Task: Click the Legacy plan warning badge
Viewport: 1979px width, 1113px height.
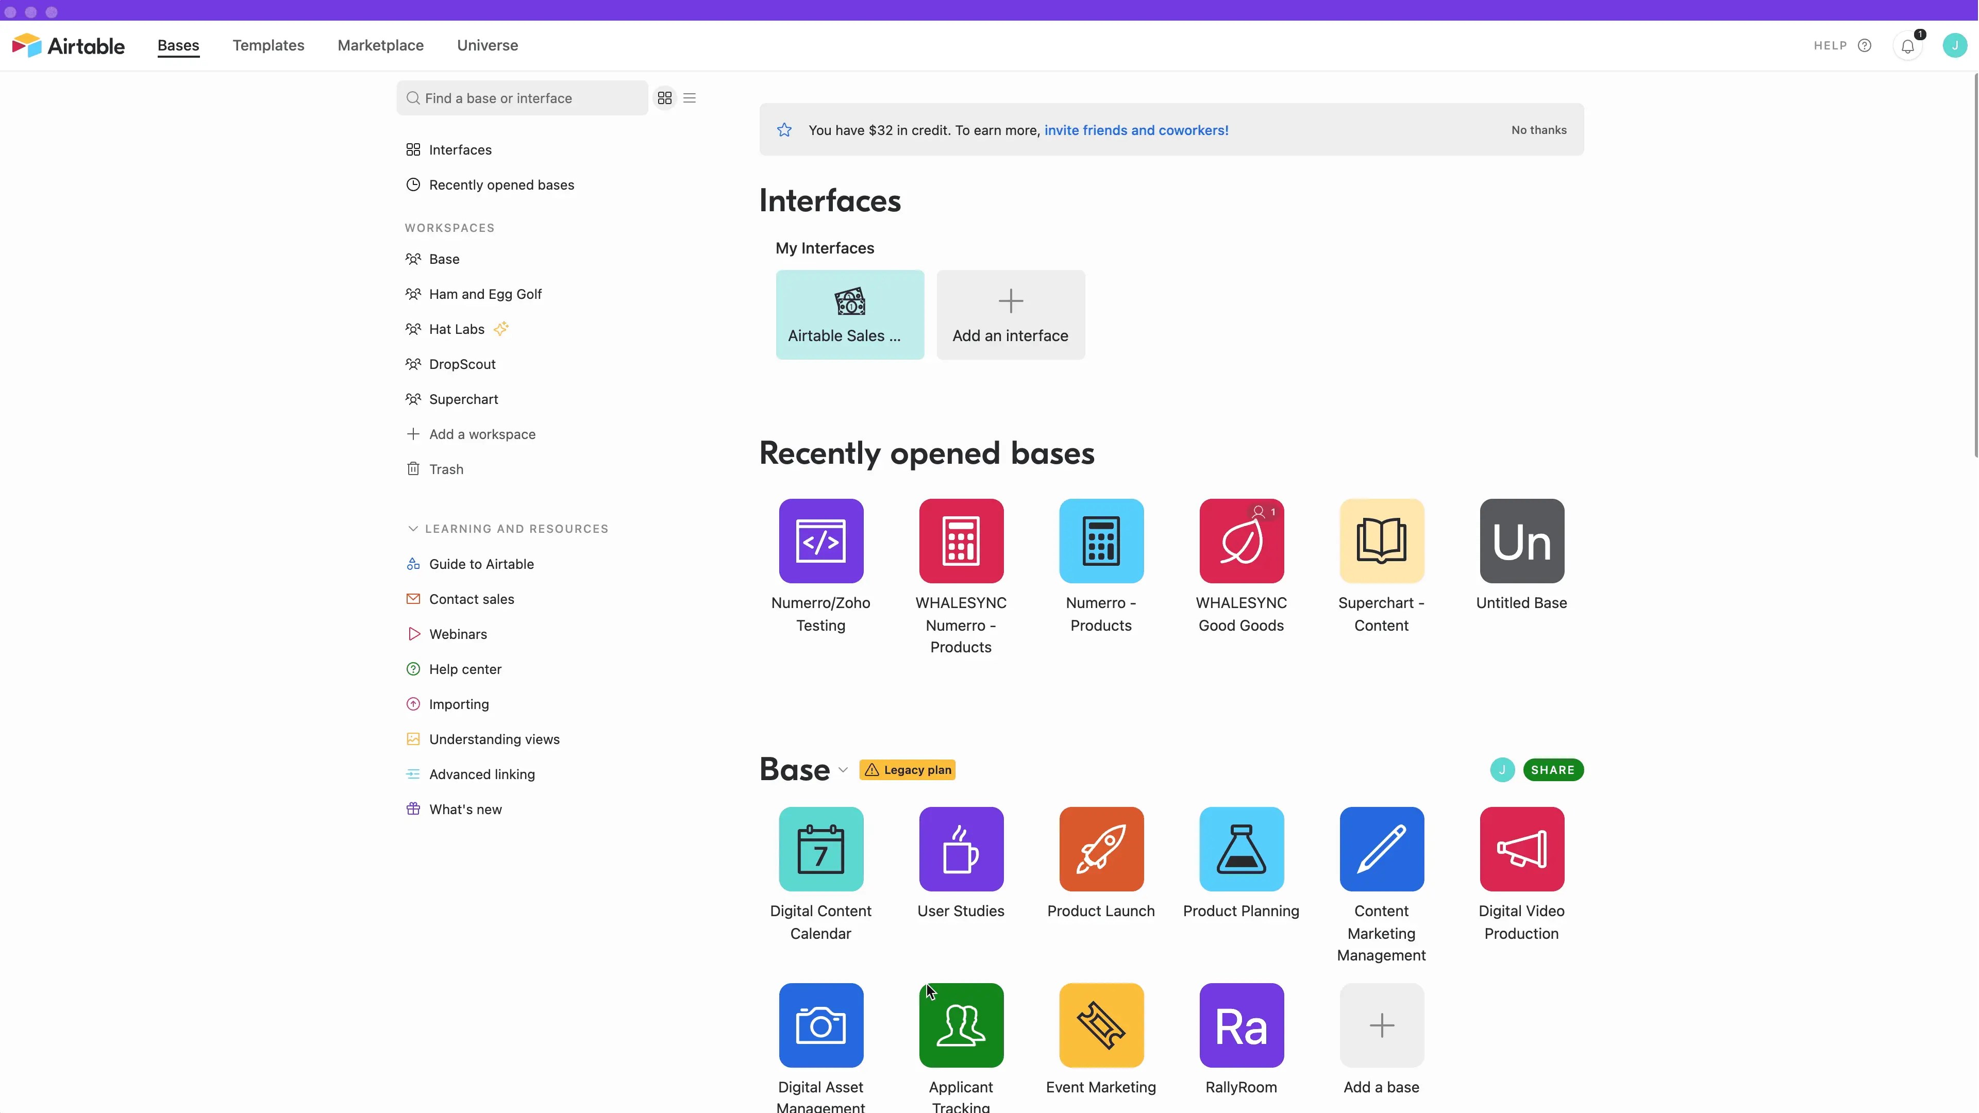Action: point(907,769)
